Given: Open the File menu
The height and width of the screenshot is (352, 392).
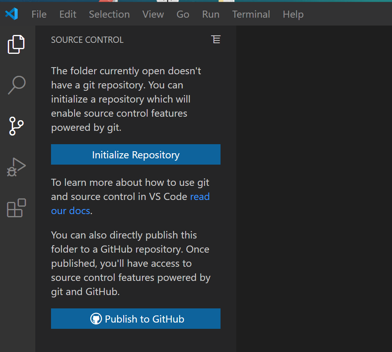Looking at the screenshot, I should tap(39, 14).
